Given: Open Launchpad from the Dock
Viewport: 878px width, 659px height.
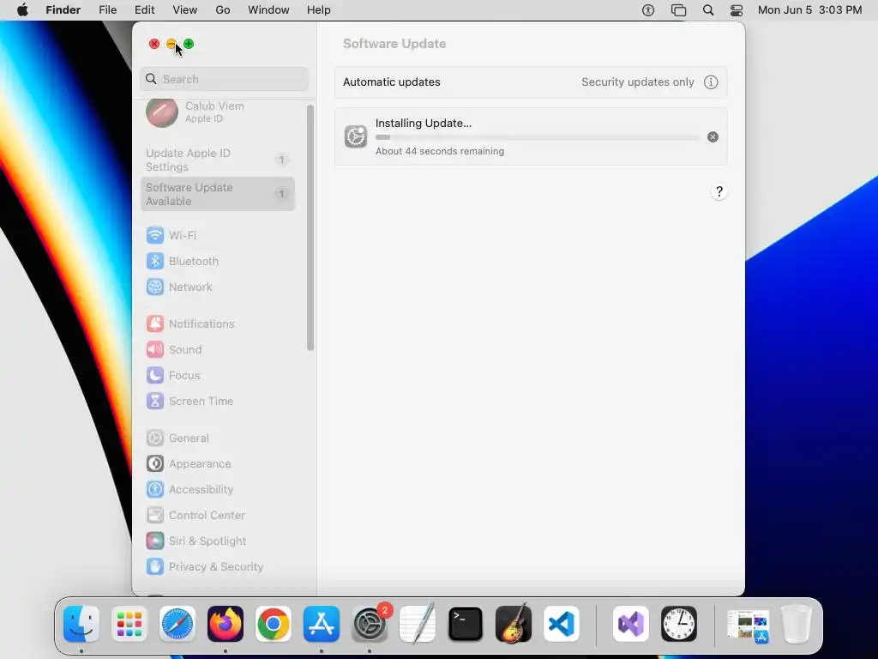Looking at the screenshot, I should pos(129,624).
